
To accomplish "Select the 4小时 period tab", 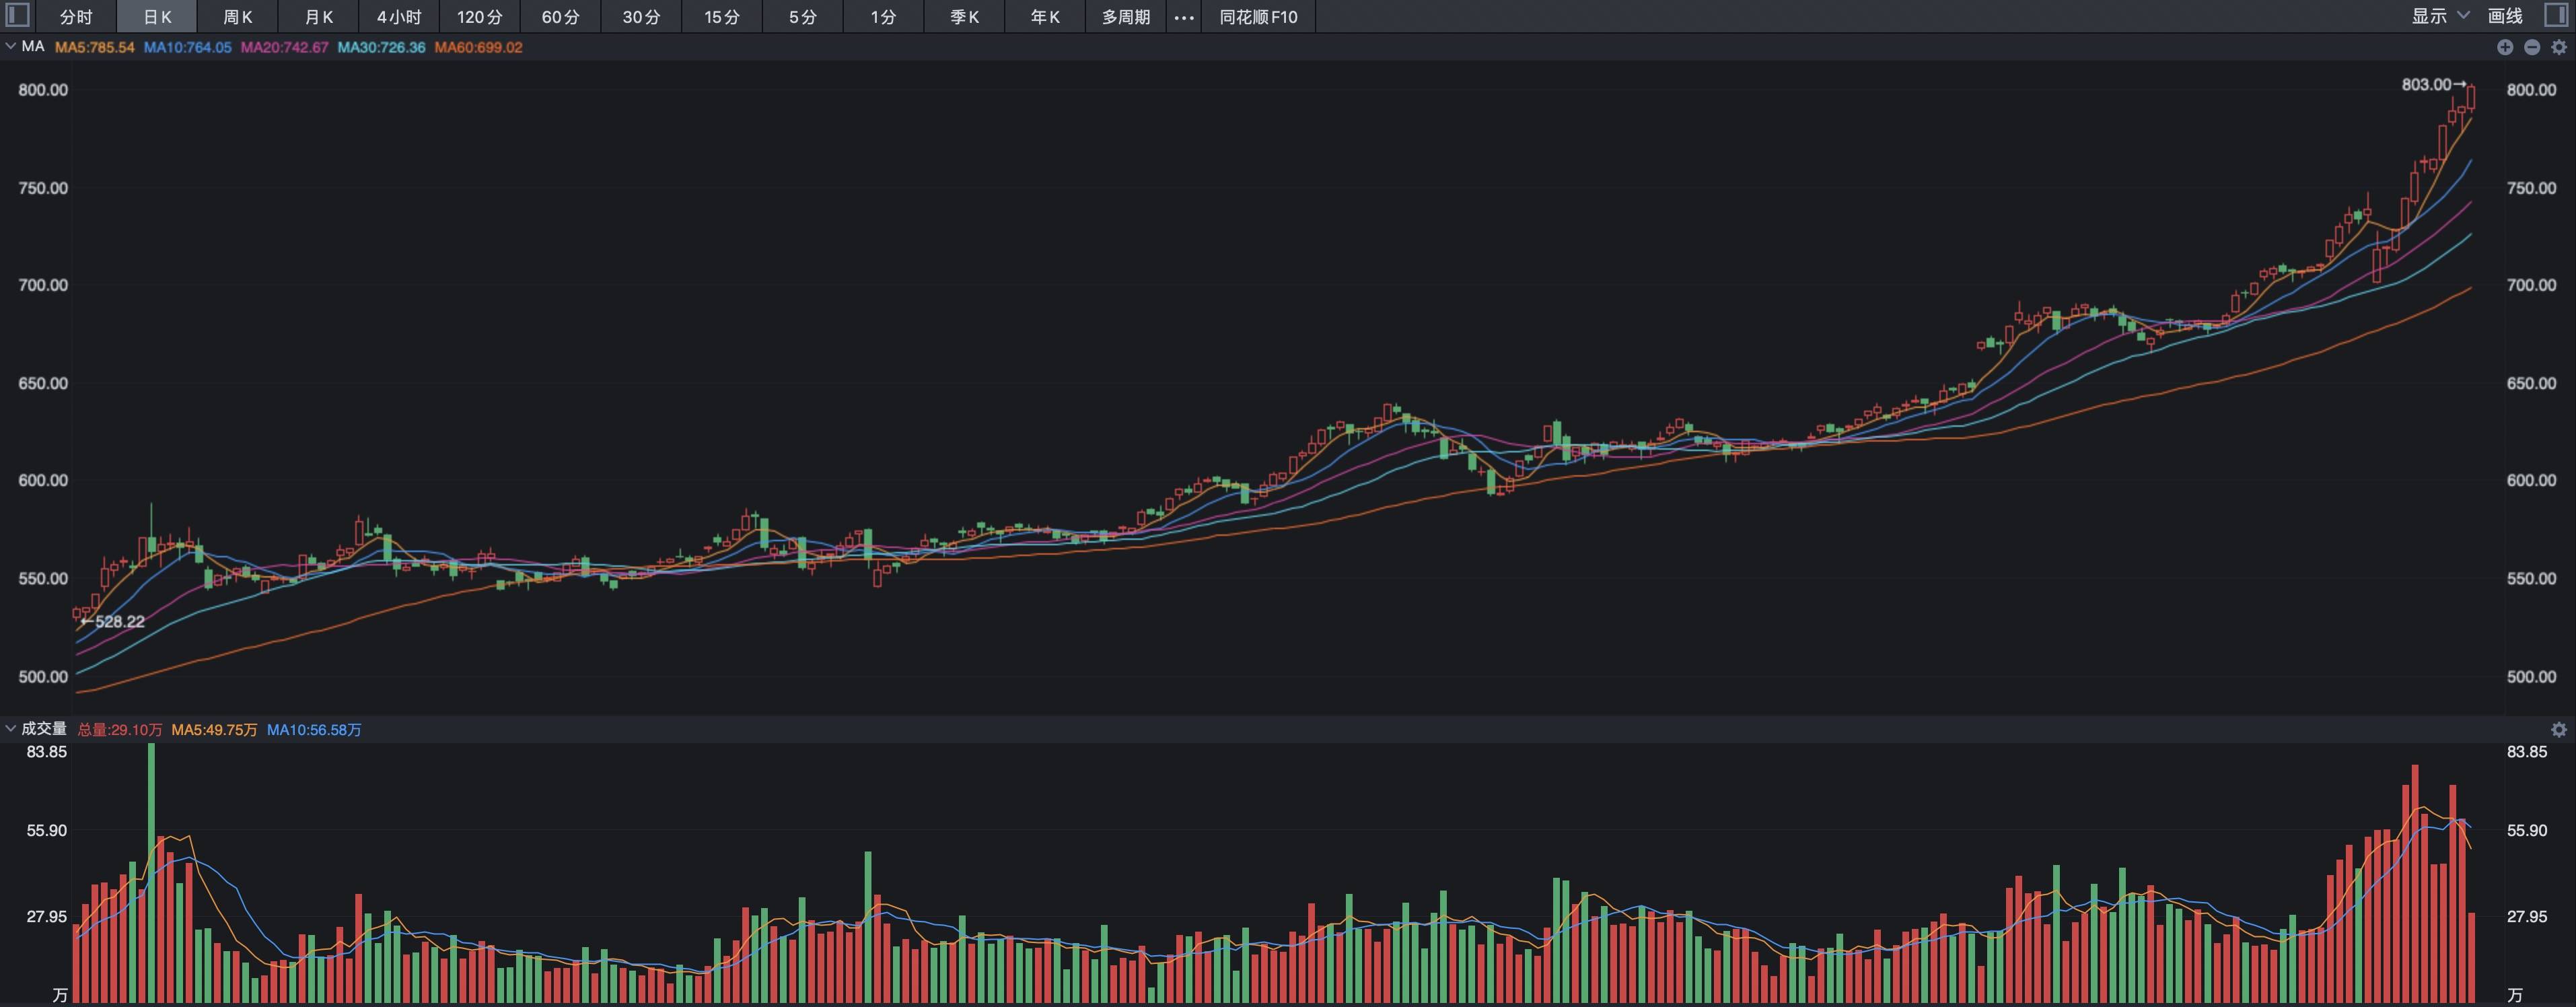I will pos(399,17).
